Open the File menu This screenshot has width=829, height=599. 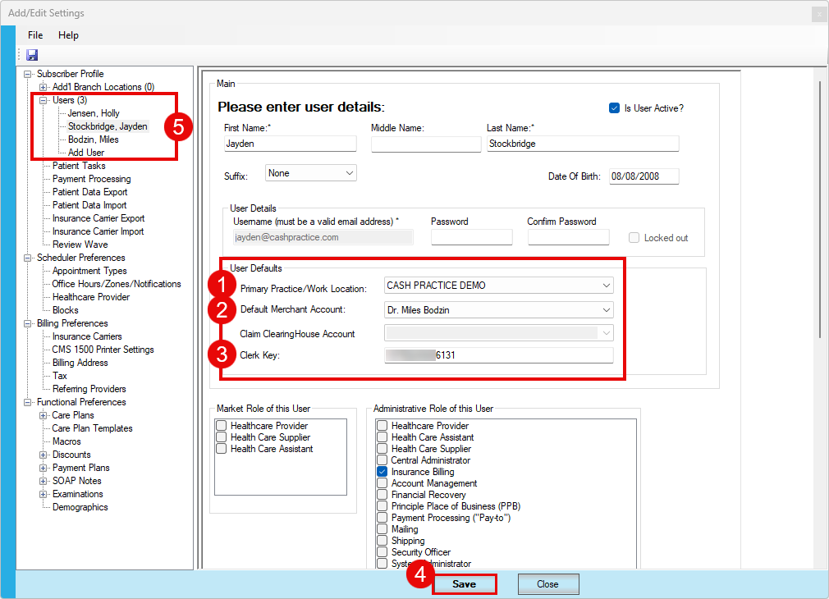[35, 35]
